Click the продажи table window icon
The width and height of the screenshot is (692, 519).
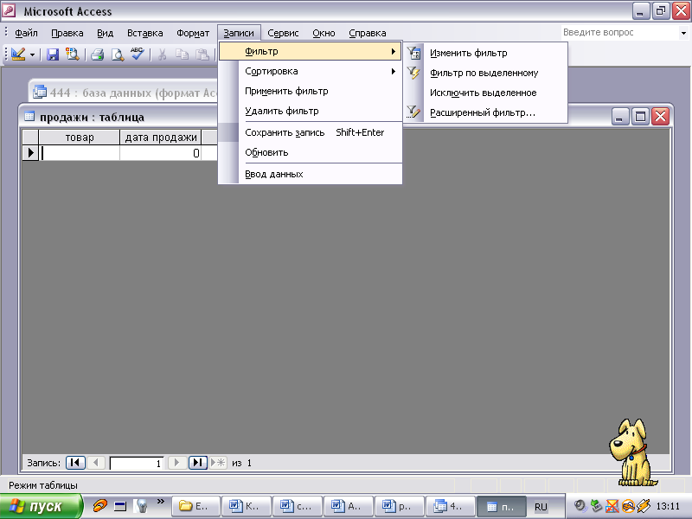click(x=29, y=117)
